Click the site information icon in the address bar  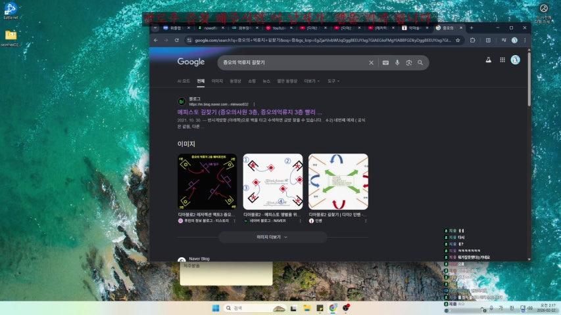click(x=189, y=40)
